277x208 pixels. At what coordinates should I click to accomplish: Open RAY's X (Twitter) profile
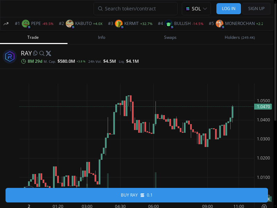tap(48, 53)
